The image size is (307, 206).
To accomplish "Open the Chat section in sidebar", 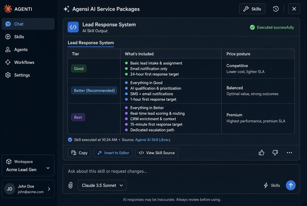I will [x=28, y=24].
